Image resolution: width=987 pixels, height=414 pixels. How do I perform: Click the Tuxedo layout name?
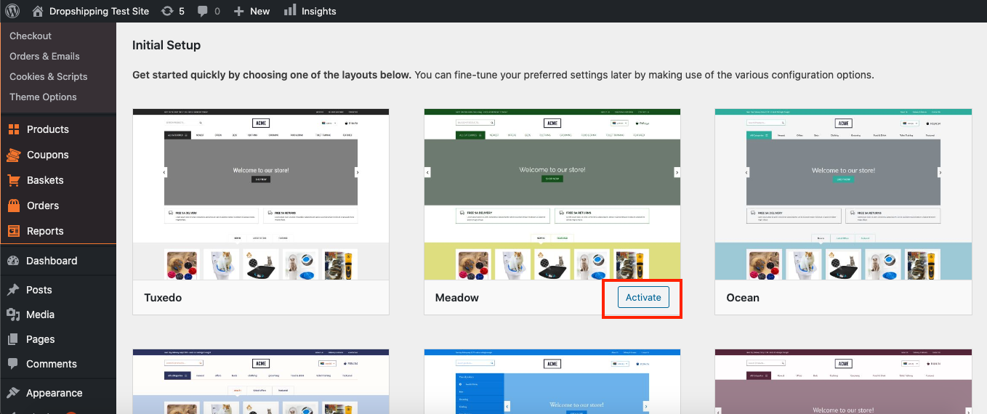[x=163, y=298]
